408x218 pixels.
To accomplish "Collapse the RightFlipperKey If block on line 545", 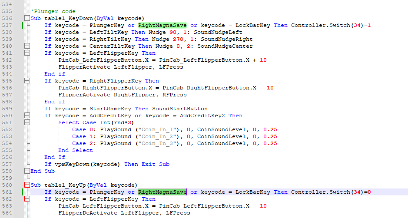I will [27, 81].
